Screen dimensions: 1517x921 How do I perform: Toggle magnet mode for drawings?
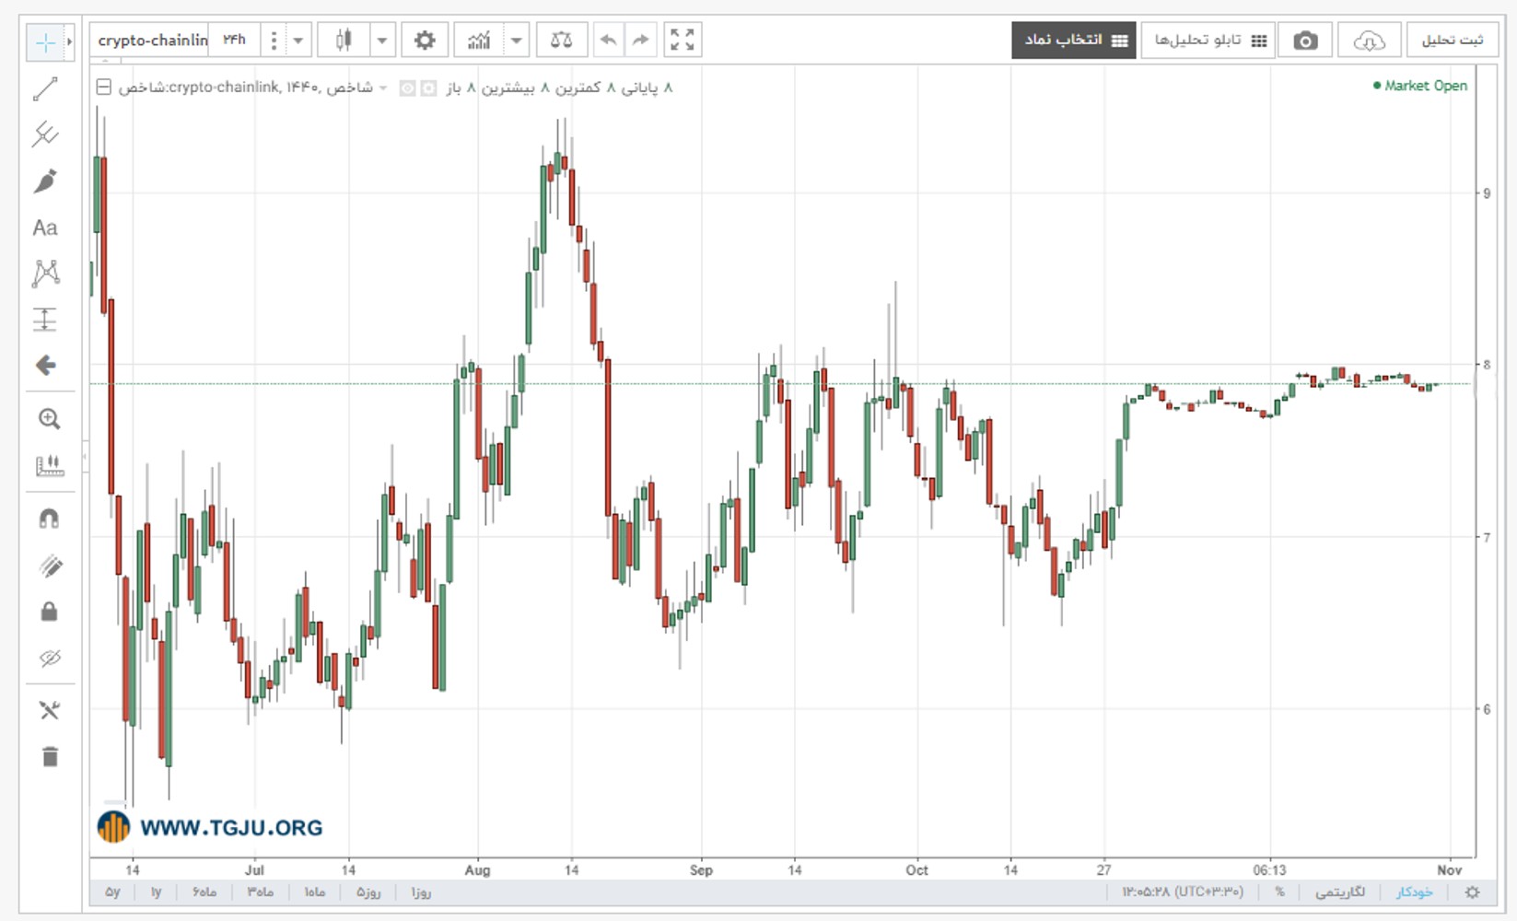[x=49, y=519]
